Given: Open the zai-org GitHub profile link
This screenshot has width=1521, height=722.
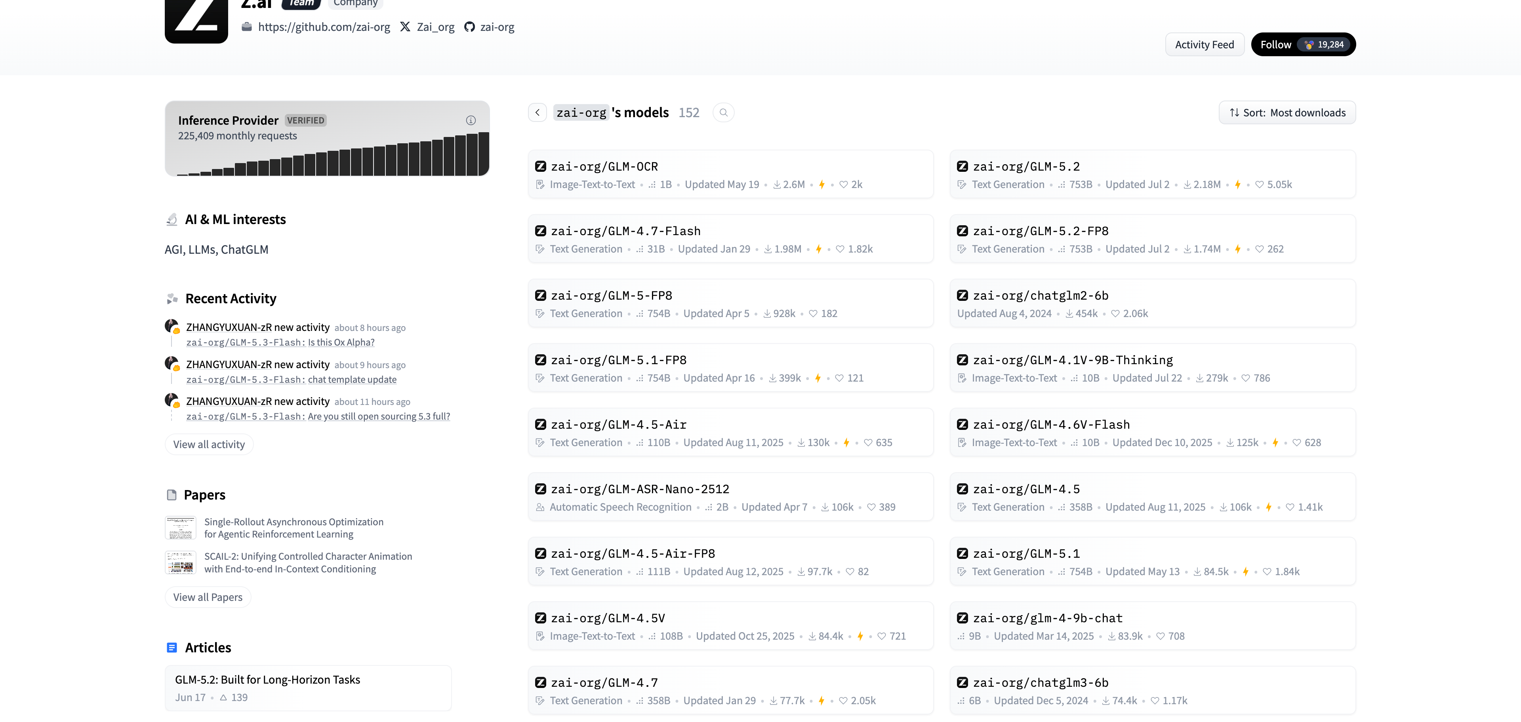Looking at the screenshot, I should 497,27.
